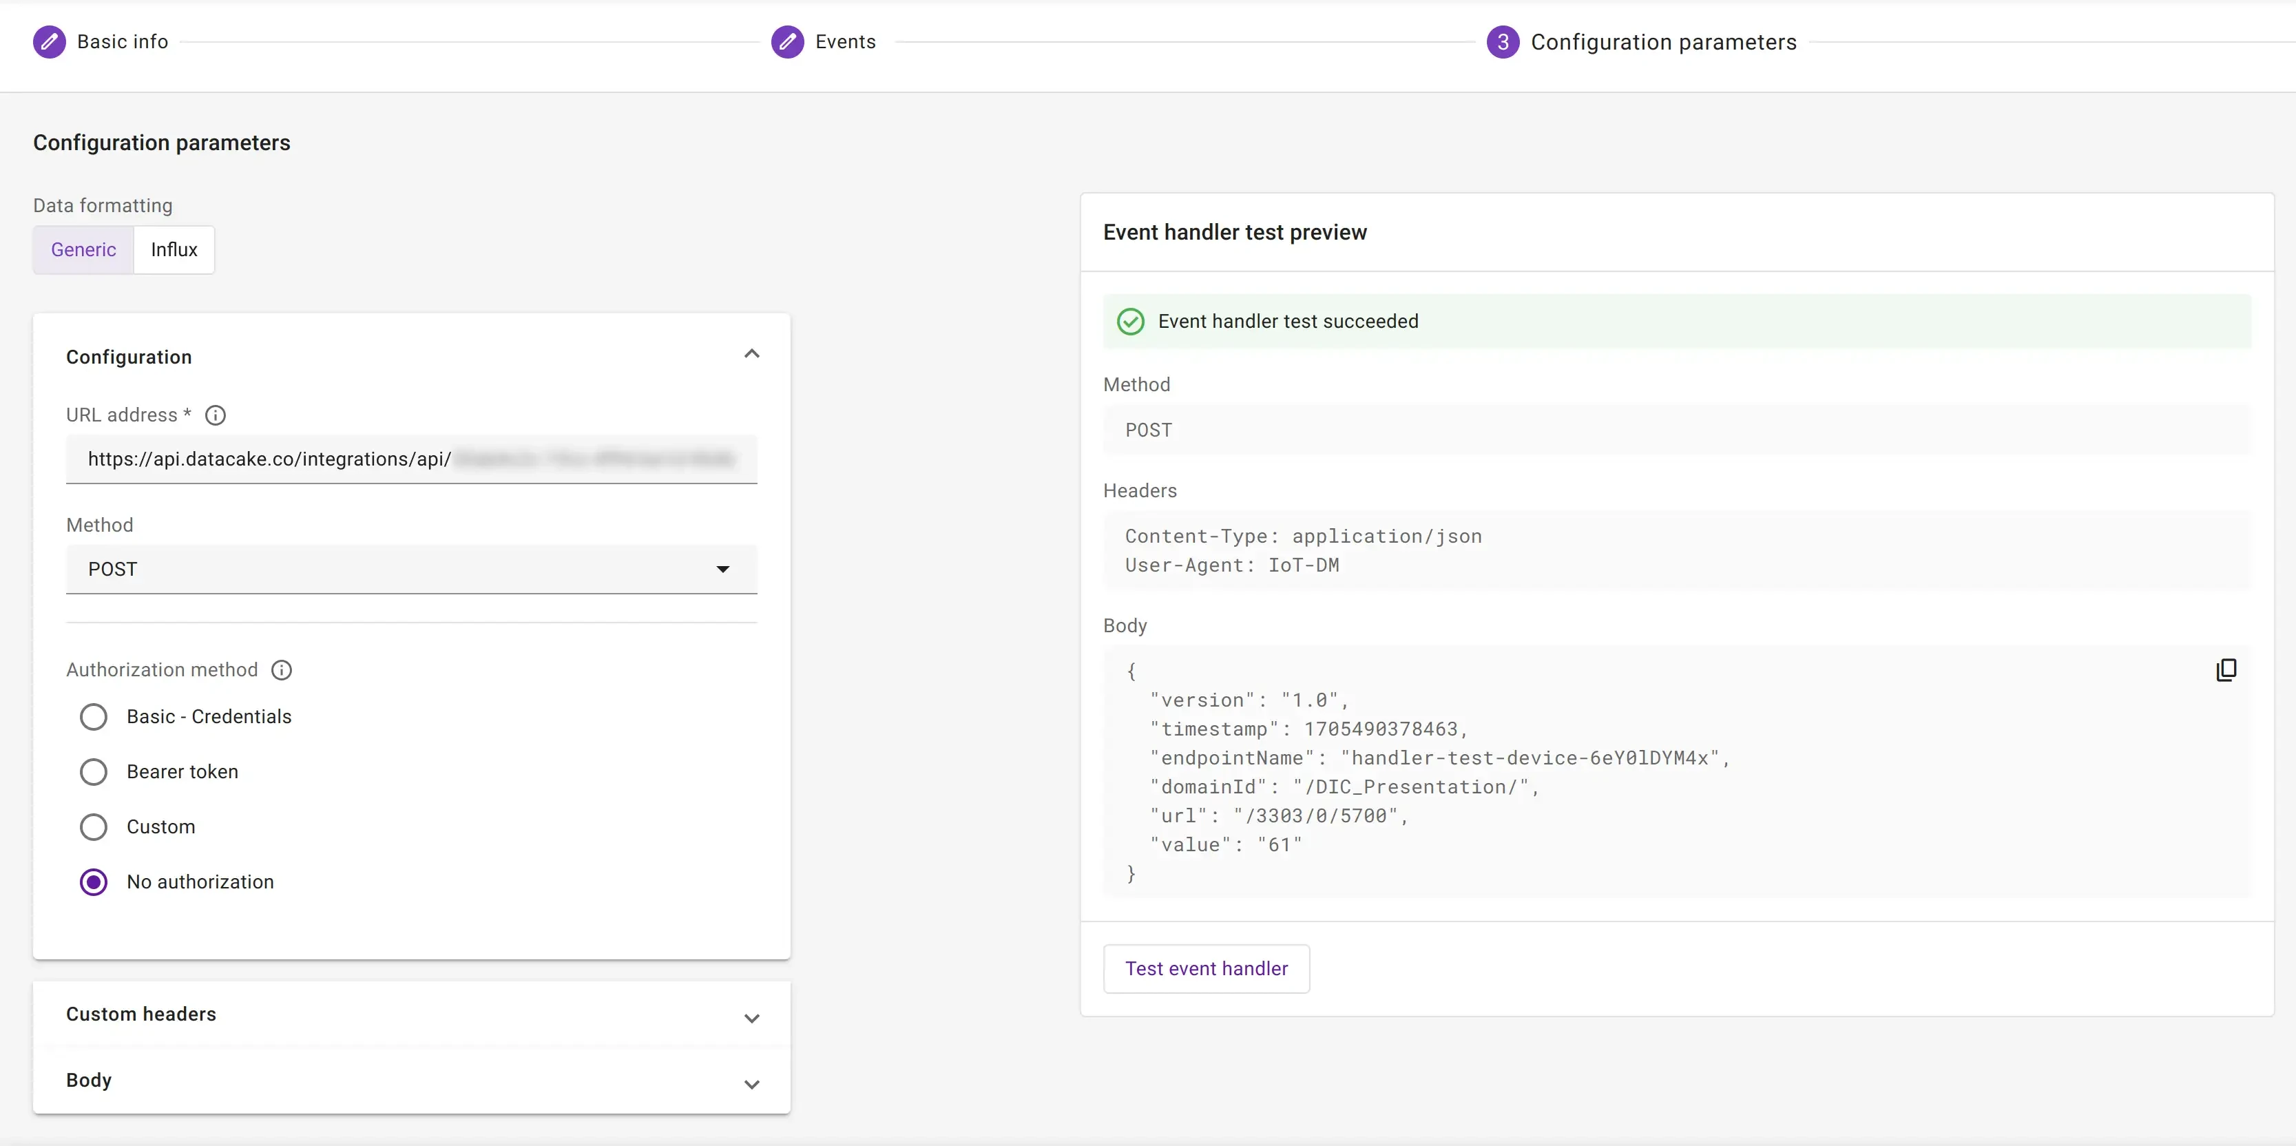2296x1146 pixels.
Task: Open URL address info tooltip icon
Action: [216, 415]
